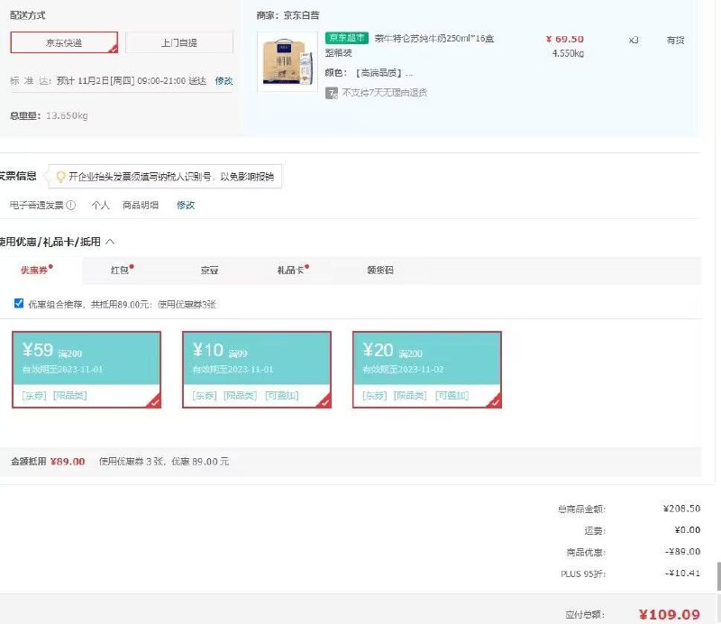Deselect the ¥20 满200 coupon
Image resolution: width=721 pixels, height=624 pixels.
point(426,370)
